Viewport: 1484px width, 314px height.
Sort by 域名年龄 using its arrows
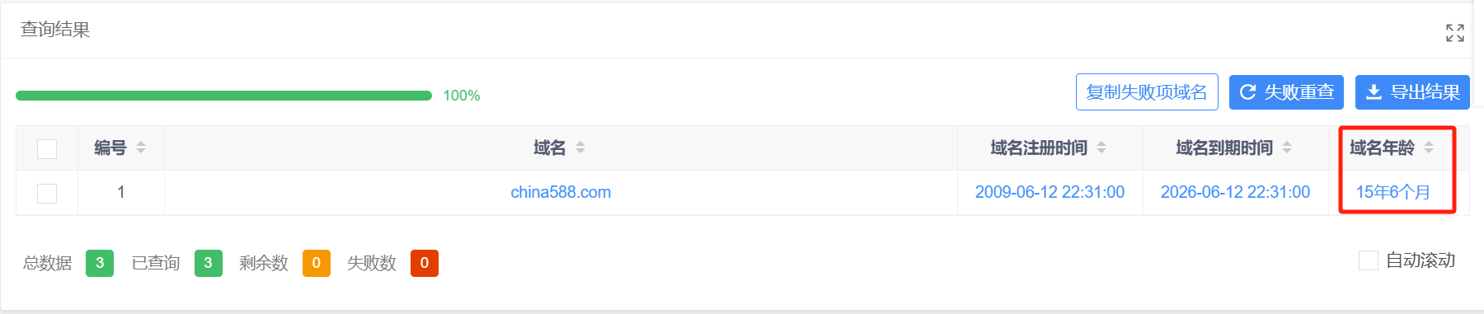pyautogui.click(x=1429, y=148)
